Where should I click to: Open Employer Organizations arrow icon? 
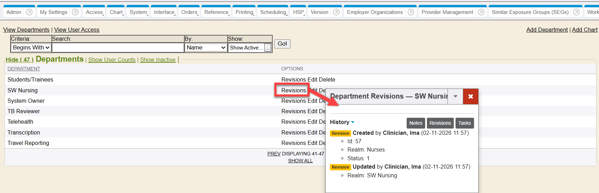[x=411, y=12]
